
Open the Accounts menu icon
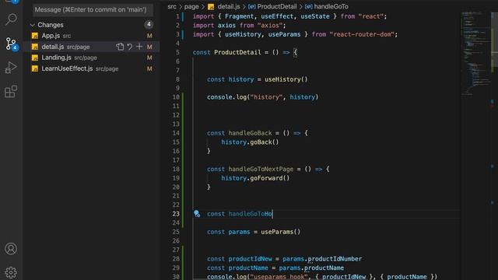click(11, 249)
